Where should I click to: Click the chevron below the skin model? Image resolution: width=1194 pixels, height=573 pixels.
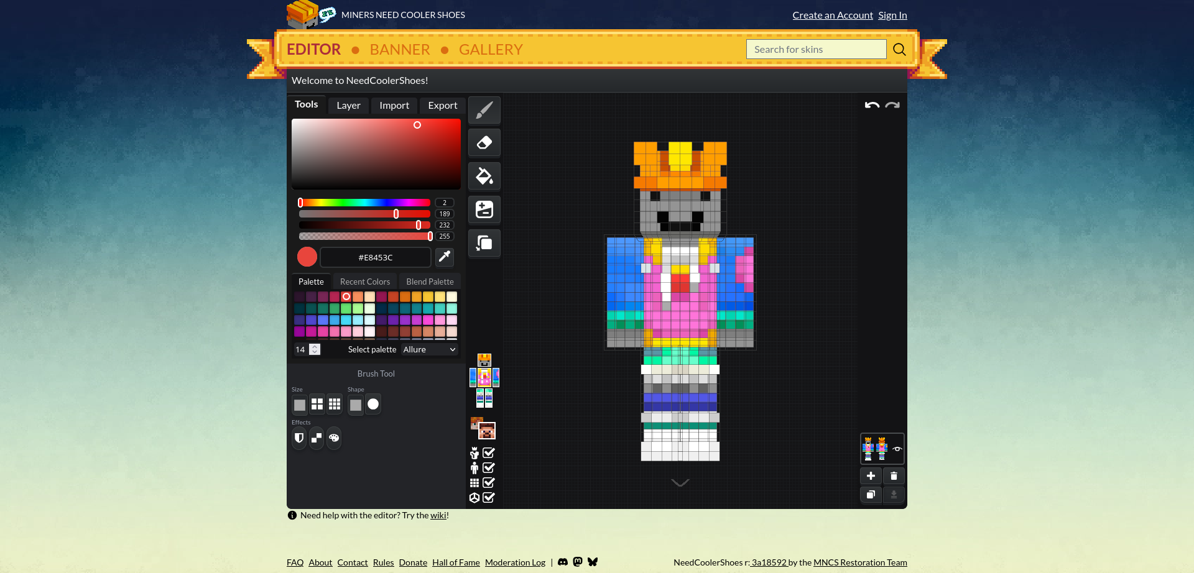tap(680, 482)
